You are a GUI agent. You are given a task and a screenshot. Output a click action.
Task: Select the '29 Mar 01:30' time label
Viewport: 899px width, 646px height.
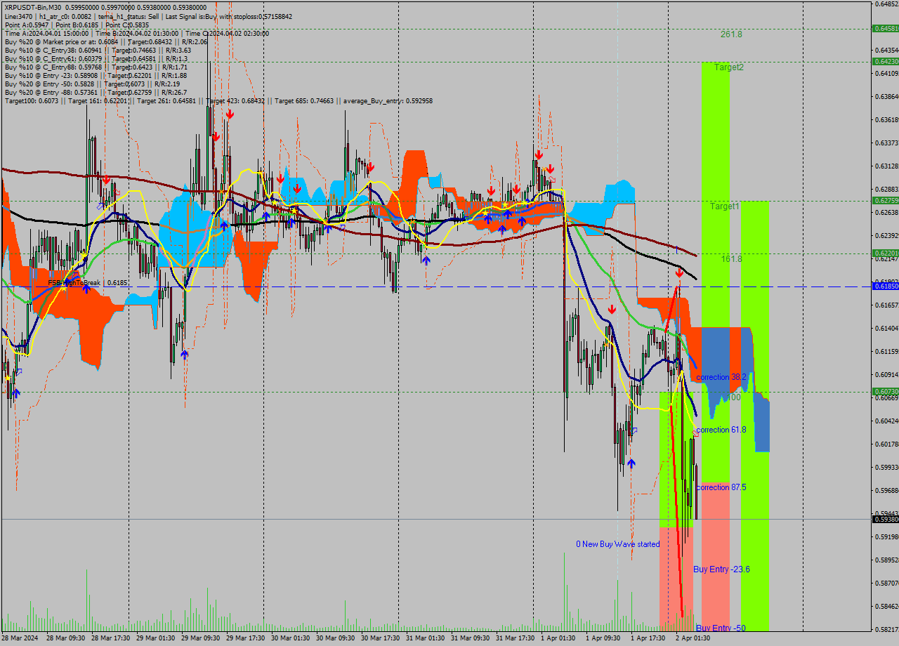coord(155,638)
